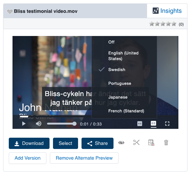
Task: Click the 0:01 / 0:33 time display
Action: point(91,124)
